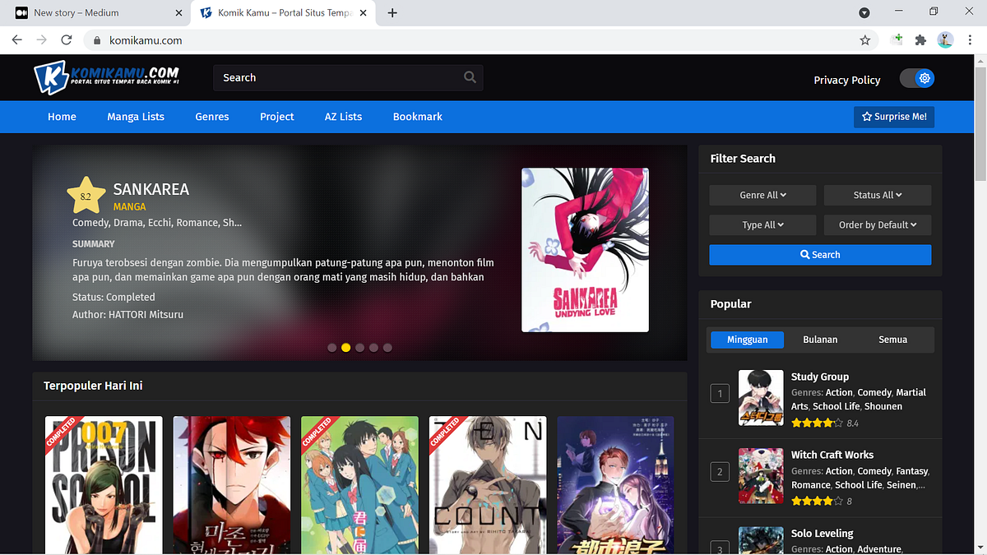The width and height of the screenshot is (987, 555).
Task: Expand the Order by Default dropdown
Action: tap(878, 224)
